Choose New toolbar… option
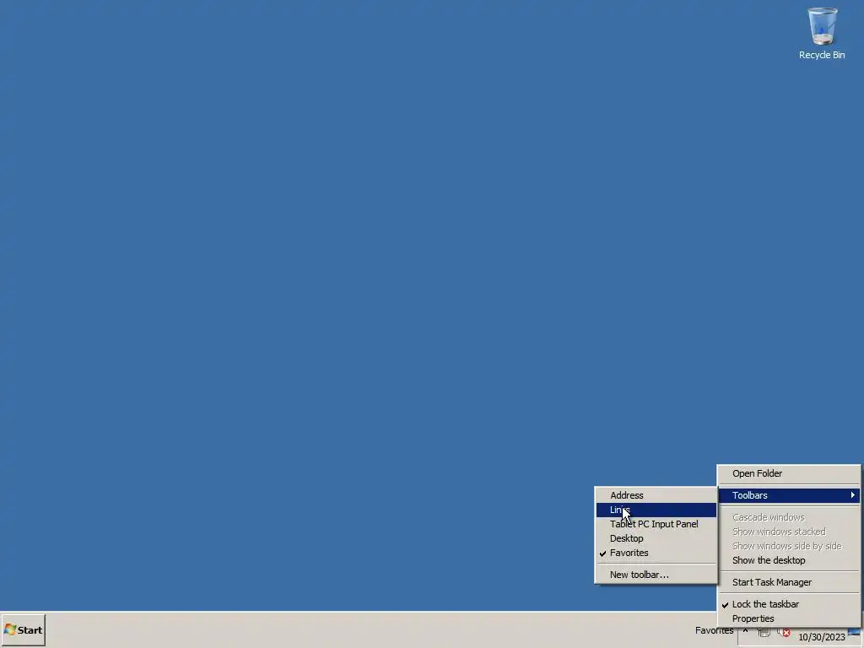The image size is (864, 648). point(656,575)
